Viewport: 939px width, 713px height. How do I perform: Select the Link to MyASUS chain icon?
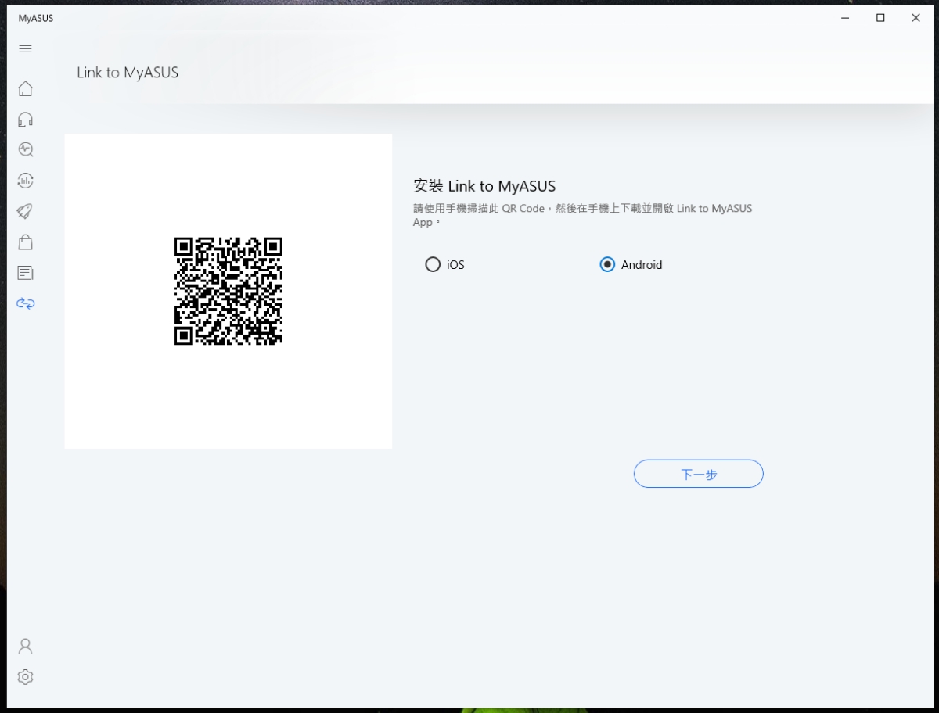[25, 303]
